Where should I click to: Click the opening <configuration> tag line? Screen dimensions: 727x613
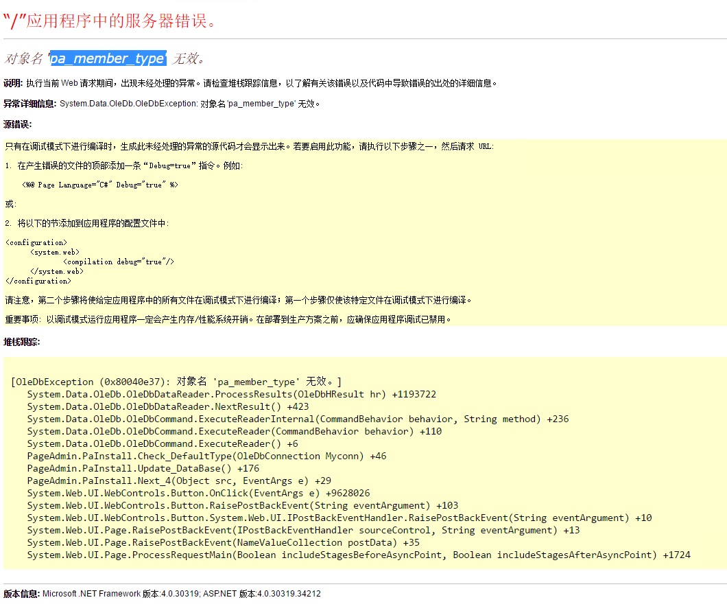[36, 242]
